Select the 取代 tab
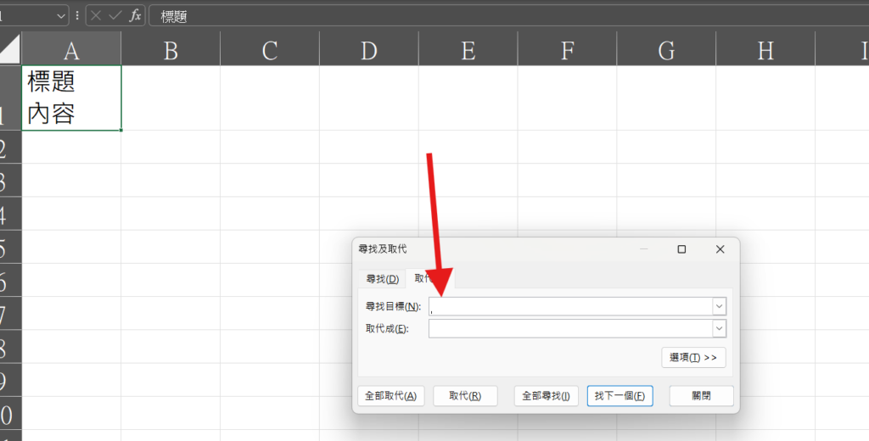Screen dimensions: 869x441 click(x=427, y=278)
